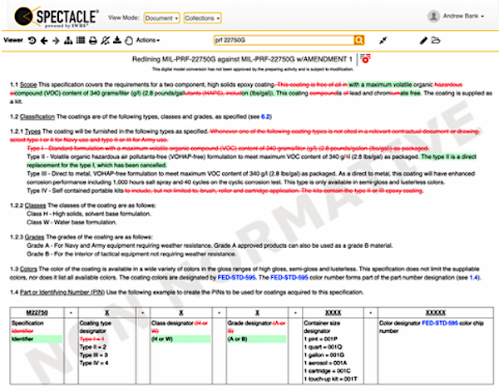Open second FED-STD-595 link before color number
The height and width of the screenshot is (391, 499).
click(x=289, y=277)
